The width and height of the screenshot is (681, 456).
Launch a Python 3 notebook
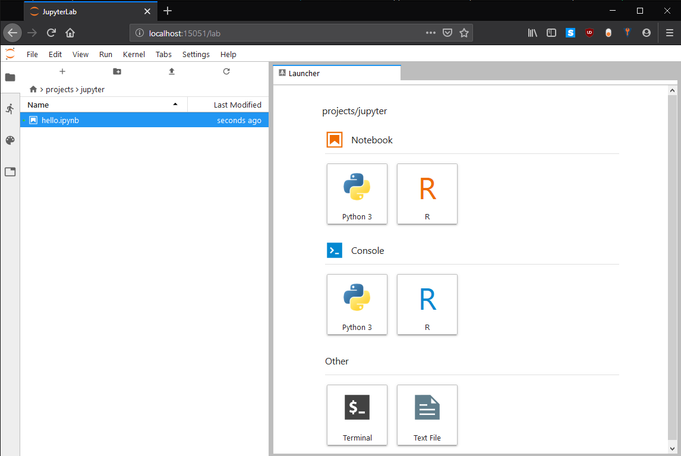click(x=357, y=194)
